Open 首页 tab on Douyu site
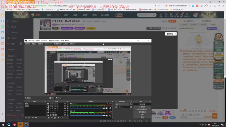The image size is (226, 127). point(49,15)
